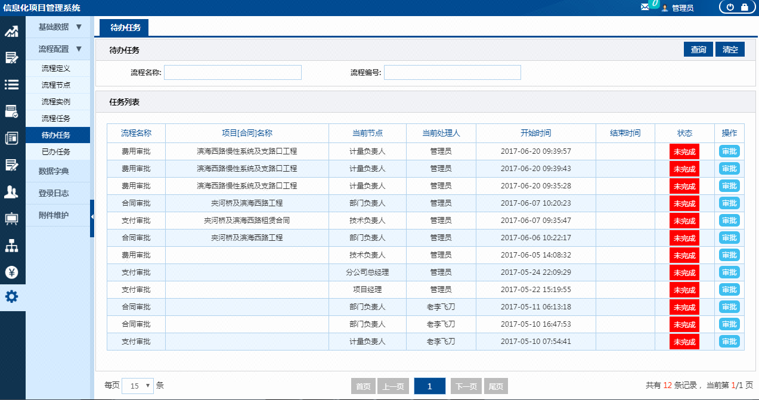Click the lock icon at top right
The width and height of the screenshot is (759, 400).
coord(744,7)
